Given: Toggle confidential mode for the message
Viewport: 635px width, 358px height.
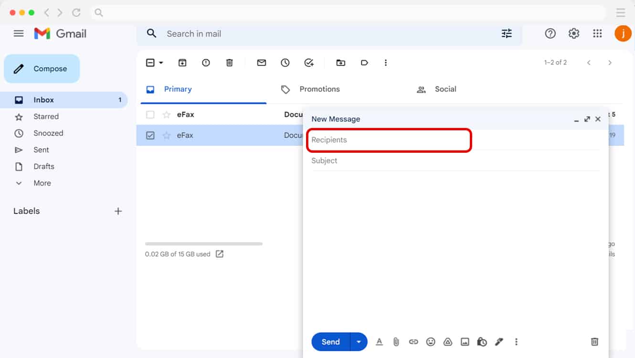Looking at the screenshot, I should 482,342.
